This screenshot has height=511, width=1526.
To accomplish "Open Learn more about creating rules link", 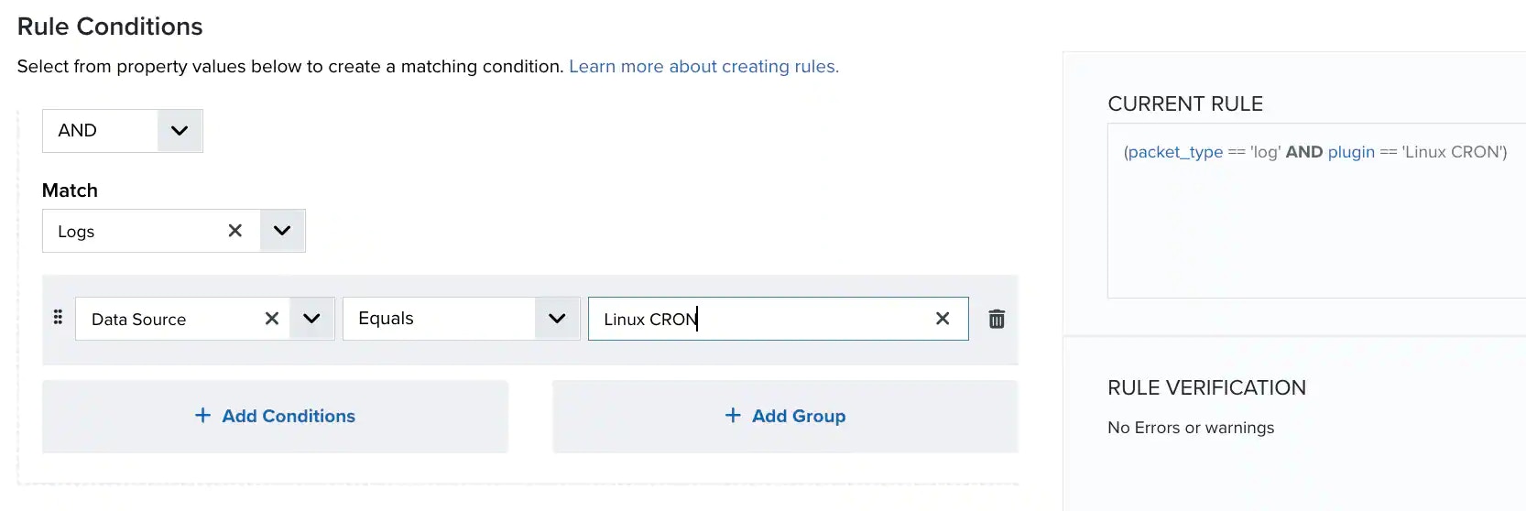I will [x=703, y=66].
